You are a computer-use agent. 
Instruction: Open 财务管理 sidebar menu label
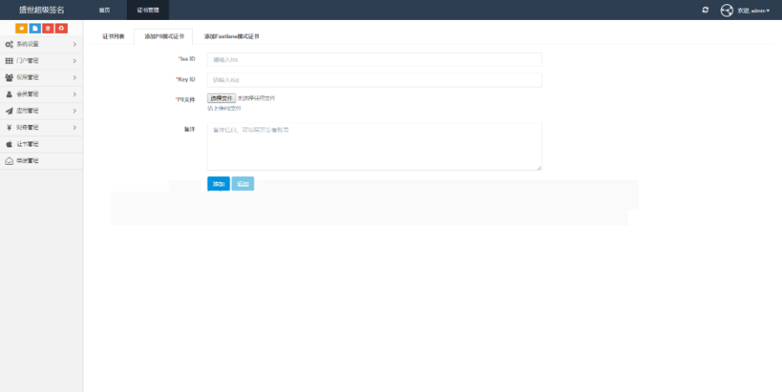(28, 127)
